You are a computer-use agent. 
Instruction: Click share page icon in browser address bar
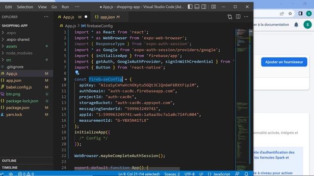(282, 14)
